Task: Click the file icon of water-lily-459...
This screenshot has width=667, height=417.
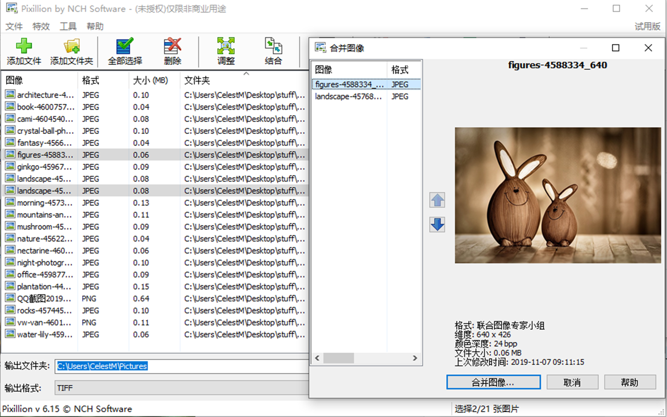Action: click(10, 334)
